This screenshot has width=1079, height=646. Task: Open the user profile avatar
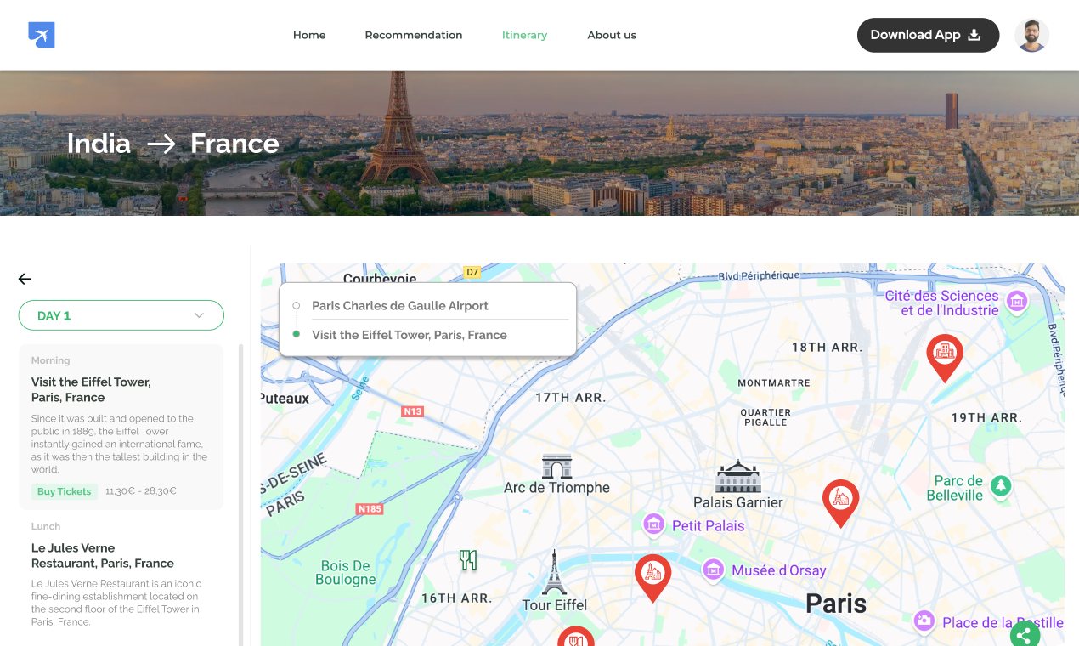[1031, 35]
